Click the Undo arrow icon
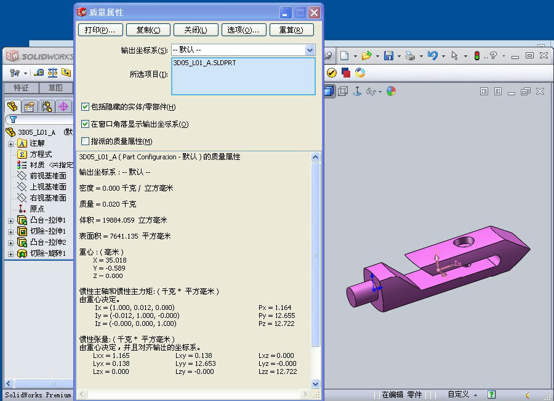This screenshot has height=401, width=554. pos(432,56)
